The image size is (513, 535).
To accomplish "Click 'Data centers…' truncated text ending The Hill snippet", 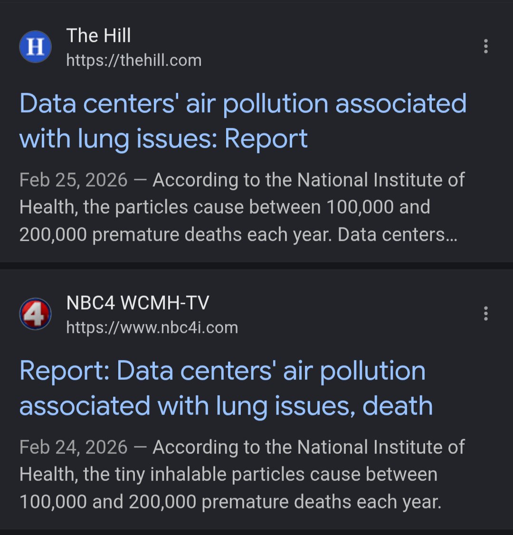I will click(397, 235).
